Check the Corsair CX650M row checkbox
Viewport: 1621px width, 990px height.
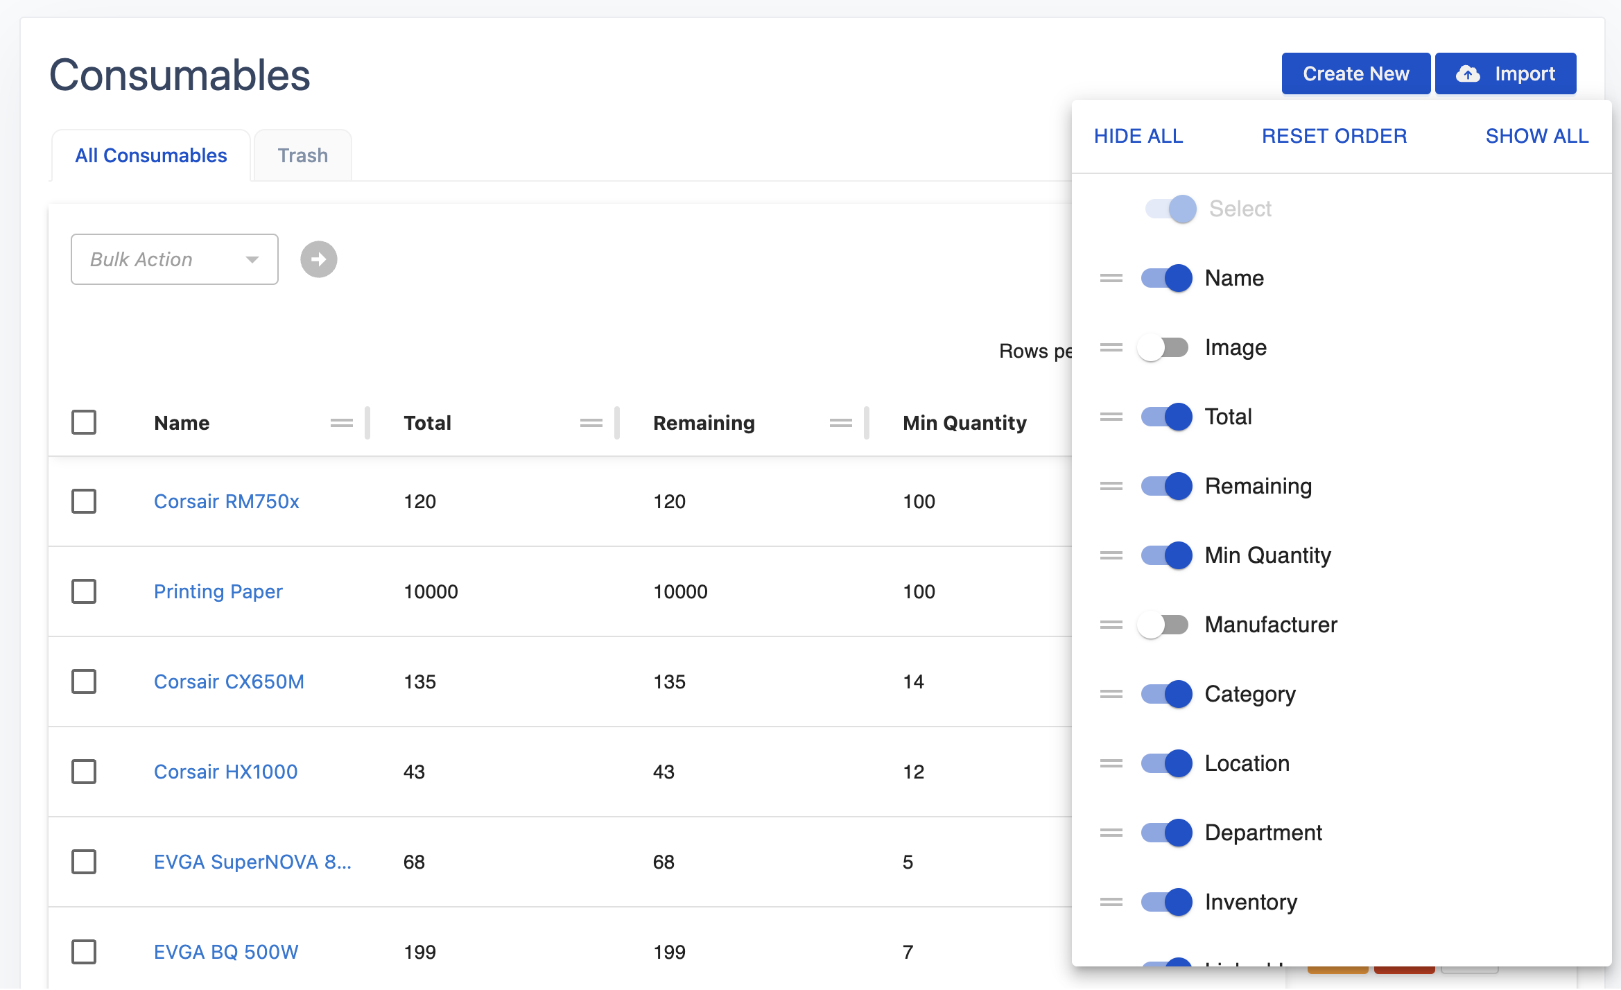(x=84, y=681)
